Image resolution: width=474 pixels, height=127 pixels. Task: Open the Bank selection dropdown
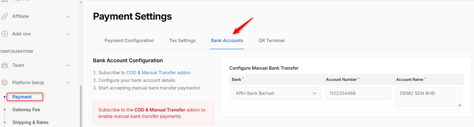pyautogui.click(x=276, y=93)
